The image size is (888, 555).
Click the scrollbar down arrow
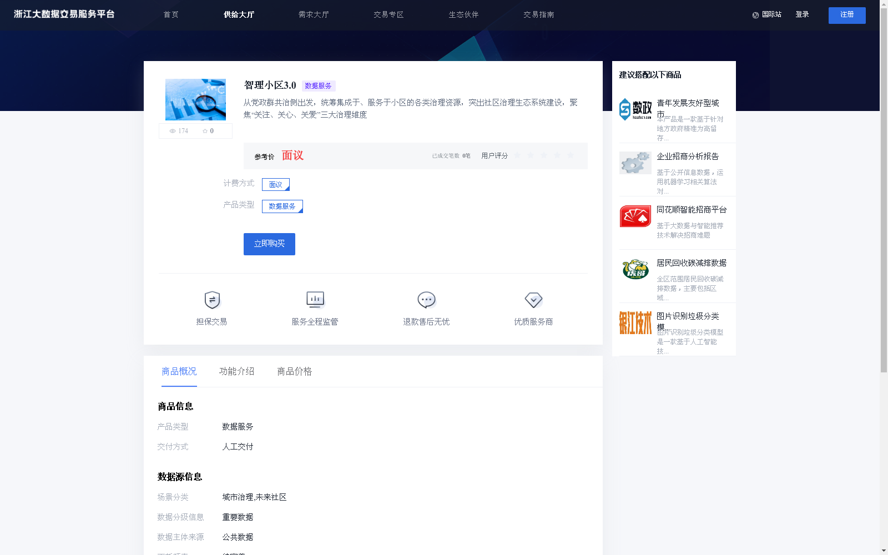[x=884, y=551]
